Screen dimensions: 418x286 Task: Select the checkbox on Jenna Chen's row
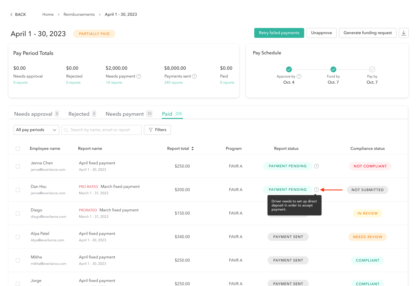pos(18,166)
